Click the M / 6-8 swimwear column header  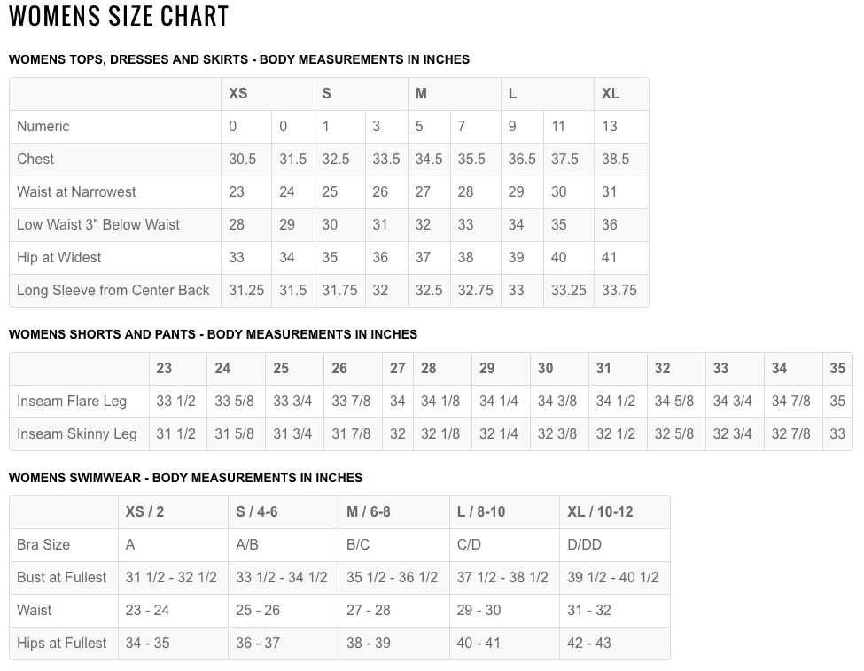[x=369, y=512]
